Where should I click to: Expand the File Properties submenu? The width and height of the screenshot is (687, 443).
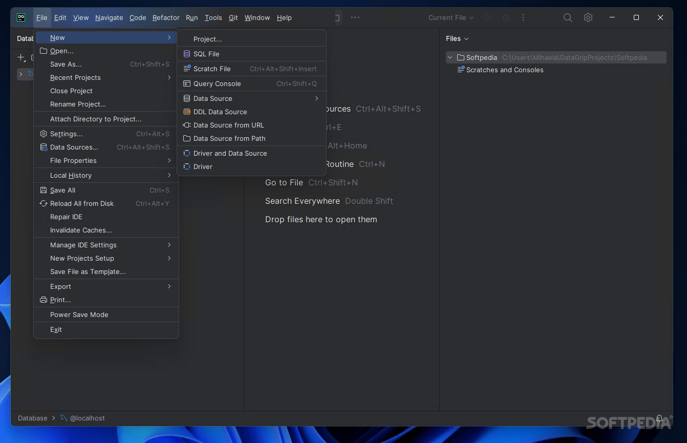(x=169, y=160)
